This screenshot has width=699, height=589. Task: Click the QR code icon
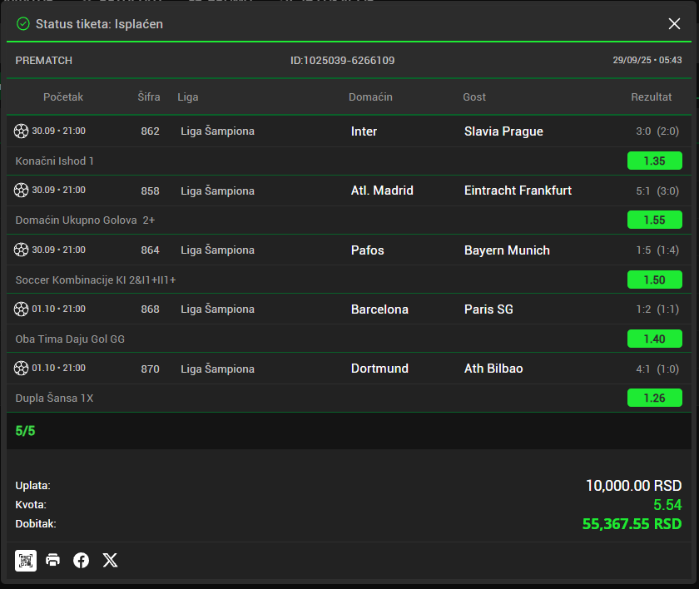tap(26, 560)
